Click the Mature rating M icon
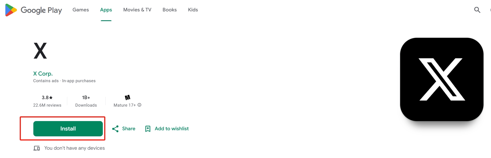The height and width of the screenshot is (158, 491). coord(128,97)
